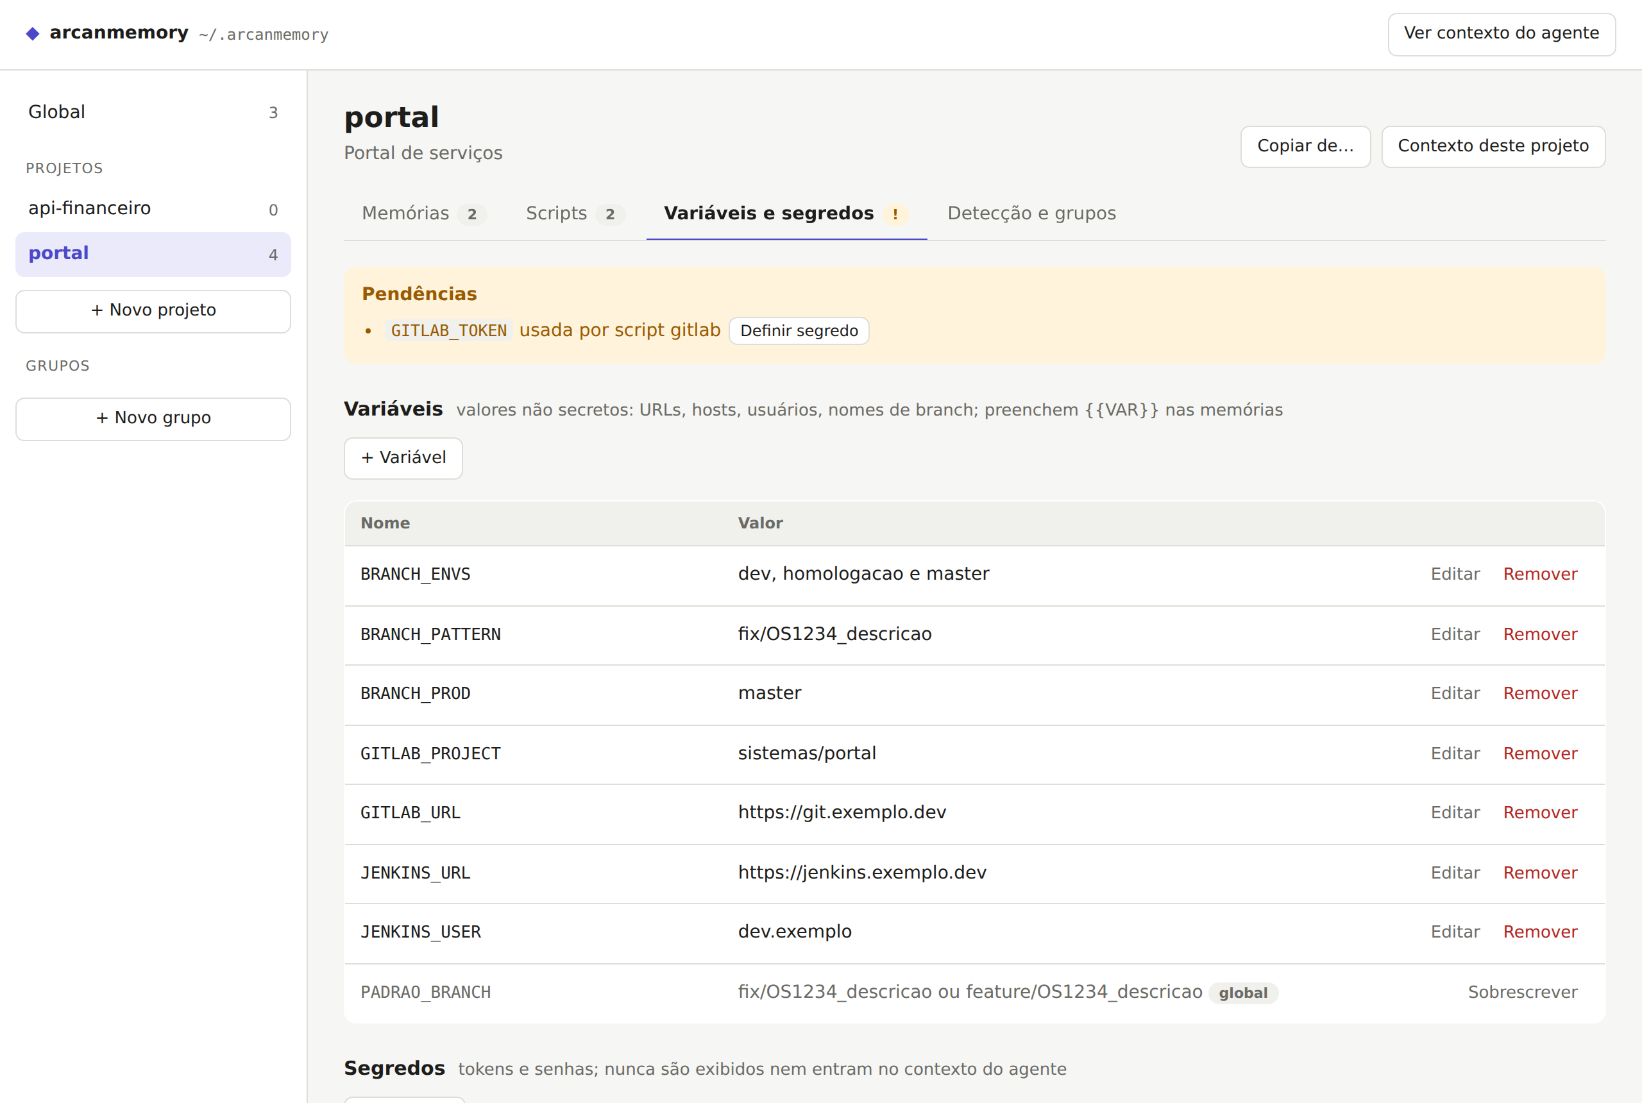This screenshot has height=1103, width=1642.
Task: Click the ~/.arcanmemory path text
Action: click(263, 35)
